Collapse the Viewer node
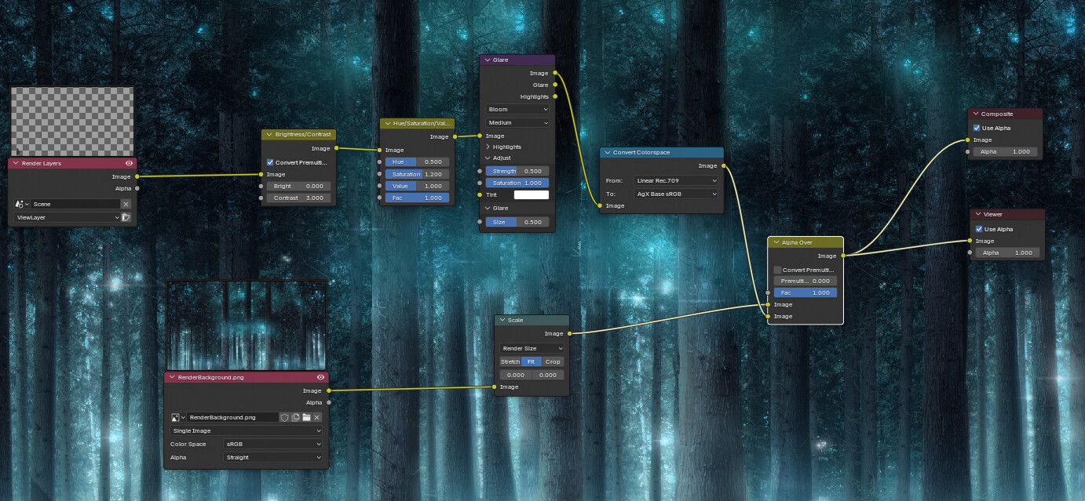Image resolution: width=1085 pixels, height=501 pixels. tap(978, 214)
